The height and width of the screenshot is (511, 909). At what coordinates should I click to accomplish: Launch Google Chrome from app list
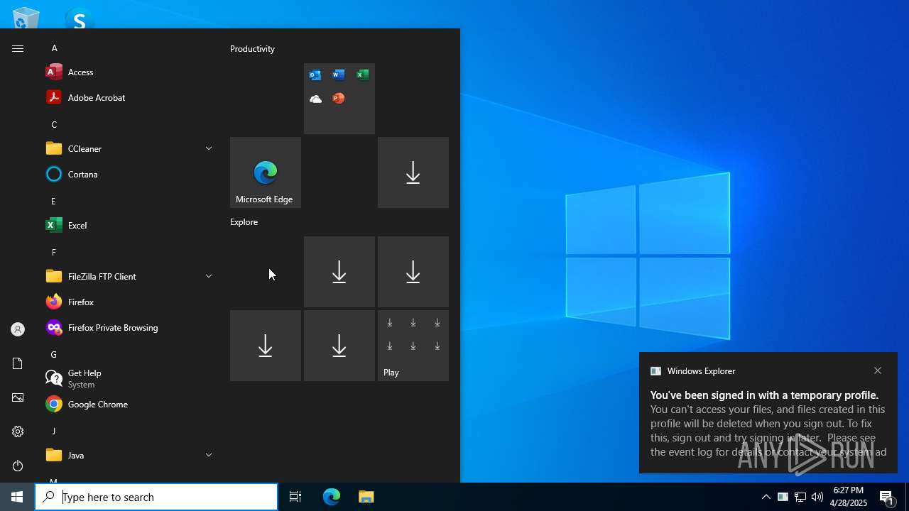[129, 404]
